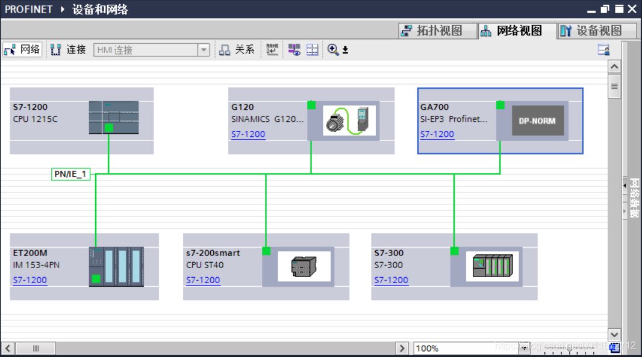This screenshot has height=357, width=642.
Task: Open the S7-1200 link under ET200M
Action: pos(30,280)
